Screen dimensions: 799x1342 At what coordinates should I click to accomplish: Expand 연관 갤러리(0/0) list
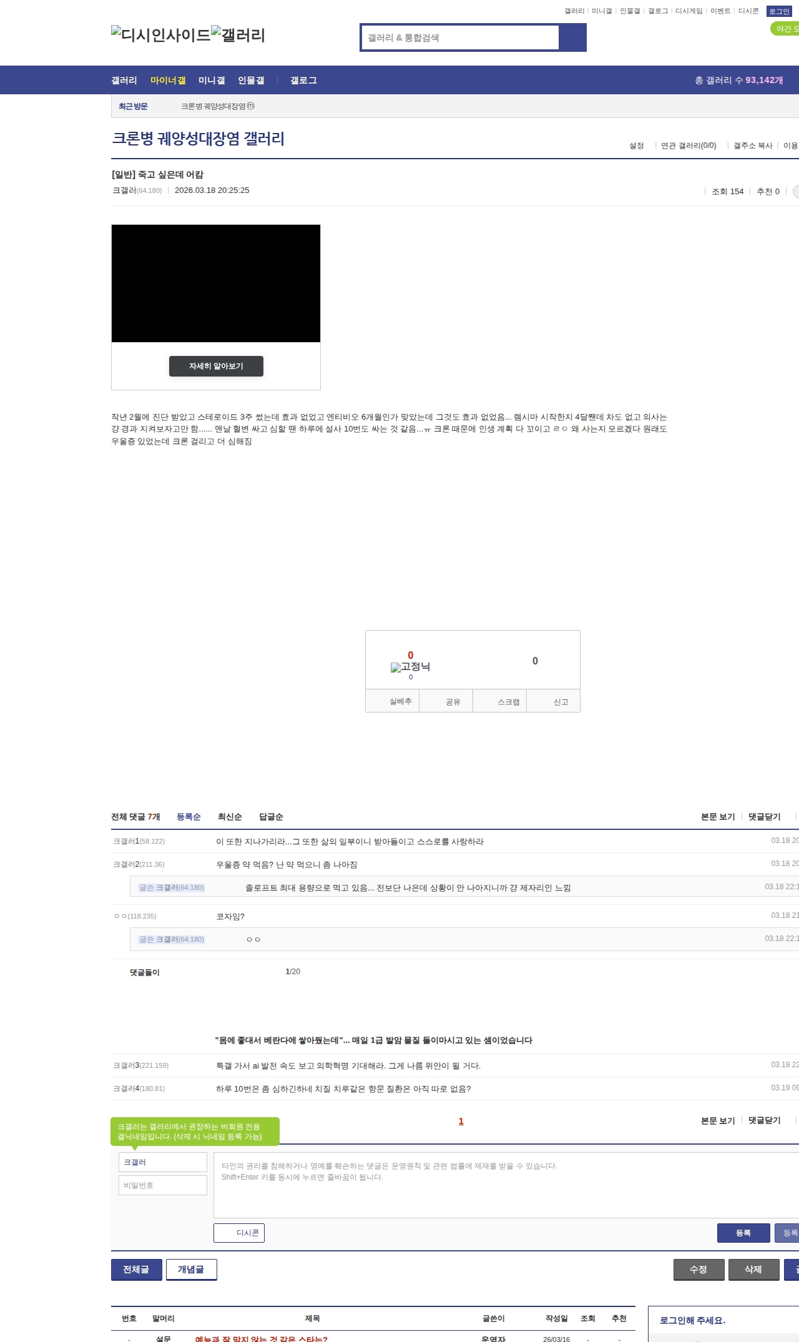point(689,146)
